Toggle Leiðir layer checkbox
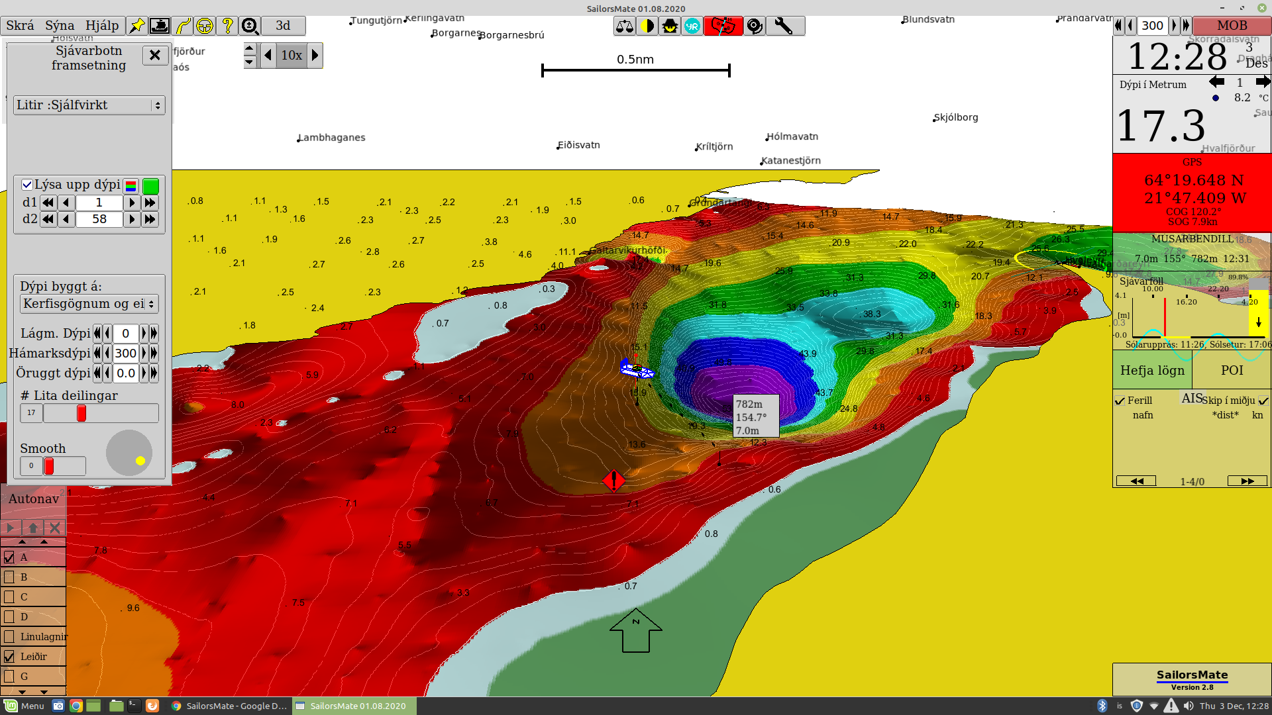This screenshot has width=1272, height=715. [9, 657]
